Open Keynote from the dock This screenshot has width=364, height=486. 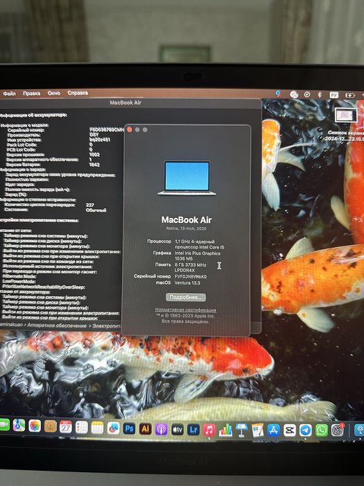coord(242,430)
